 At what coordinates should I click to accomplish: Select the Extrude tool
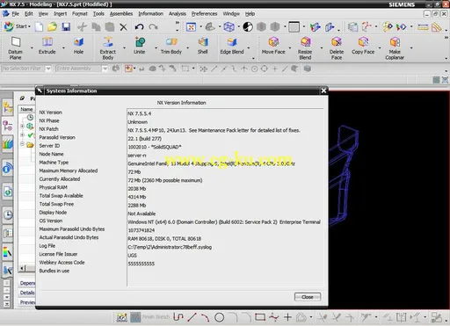[47, 46]
